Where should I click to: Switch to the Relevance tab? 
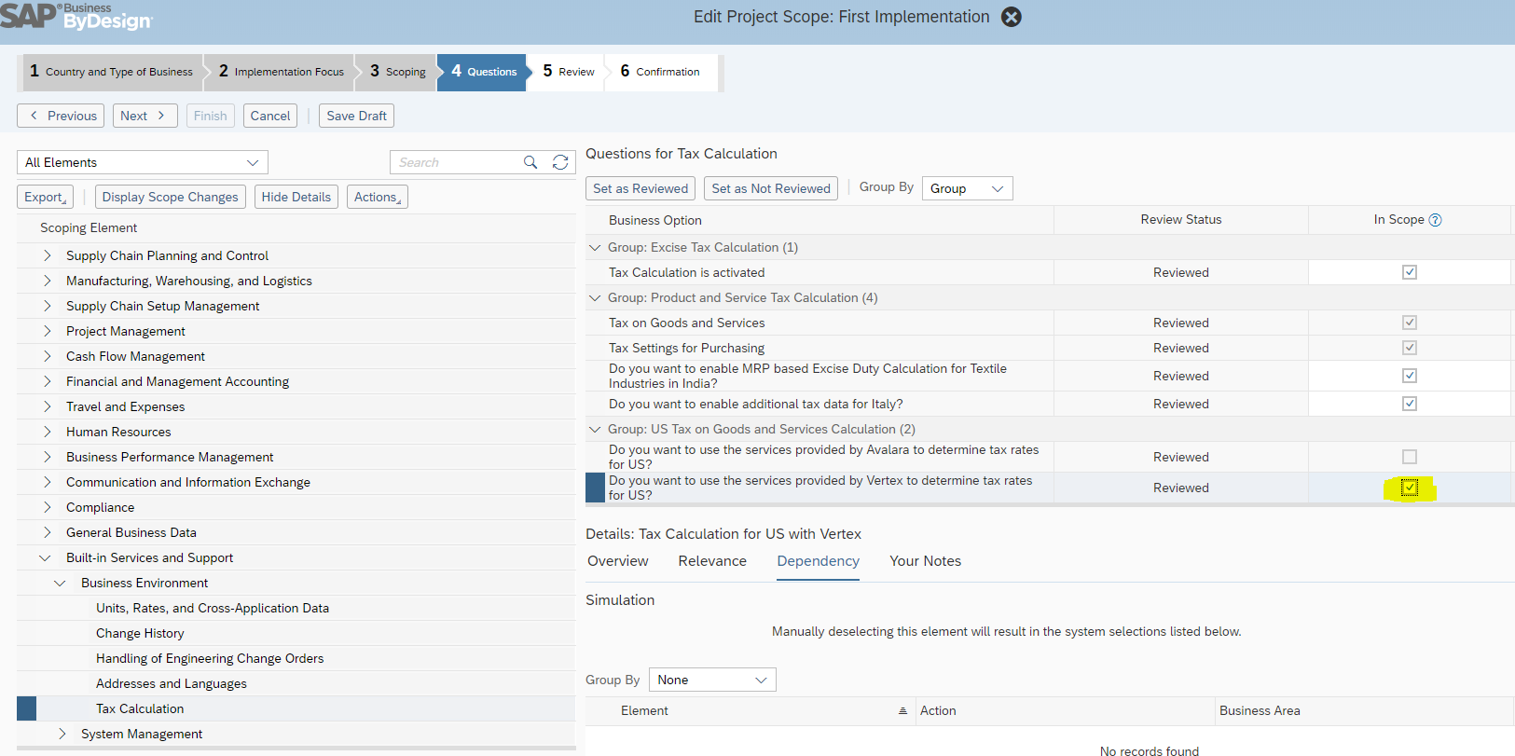coord(712,561)
